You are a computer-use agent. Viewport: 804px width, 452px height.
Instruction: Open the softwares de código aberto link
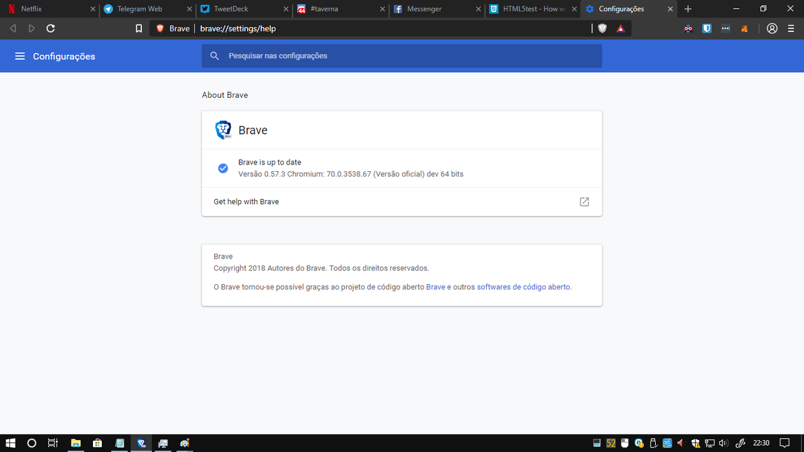[523, 287]
